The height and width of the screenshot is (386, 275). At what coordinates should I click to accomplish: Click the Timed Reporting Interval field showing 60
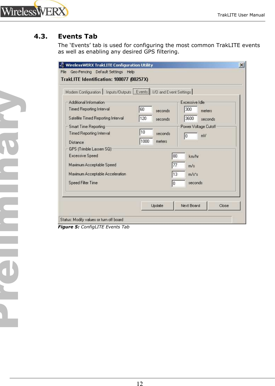(x=145, y=110)
